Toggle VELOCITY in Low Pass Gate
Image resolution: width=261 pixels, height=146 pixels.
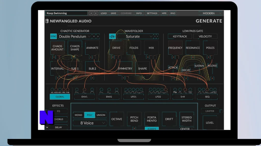click(205, 36)
